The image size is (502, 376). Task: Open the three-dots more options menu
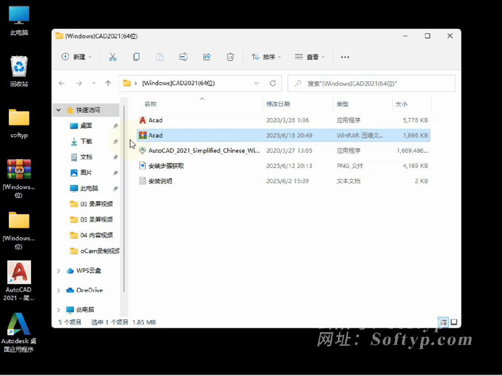(x=345, y=57)
